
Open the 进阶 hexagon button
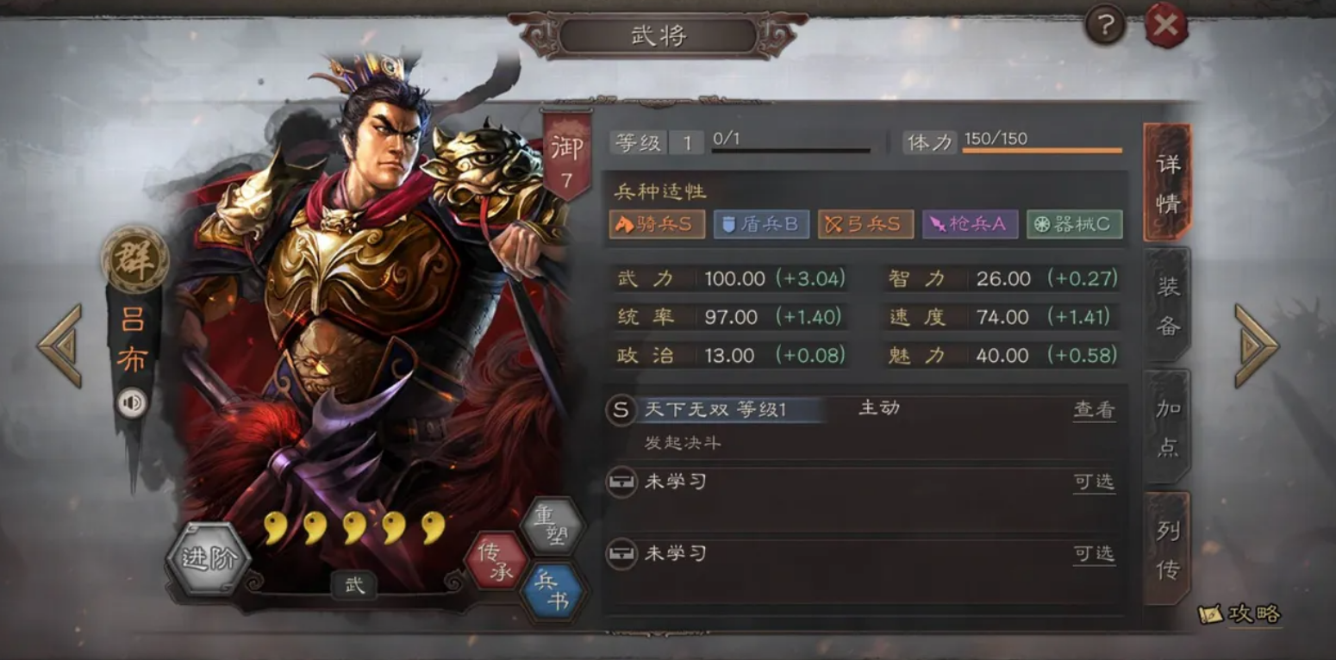[209, 558]
